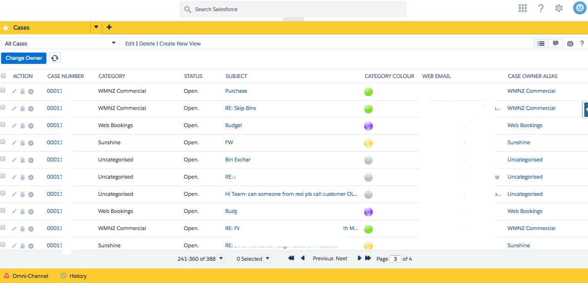This screenshot has height=283, width=588.
Task: Open History in the utility bar
Action: (x=73, y=276)
